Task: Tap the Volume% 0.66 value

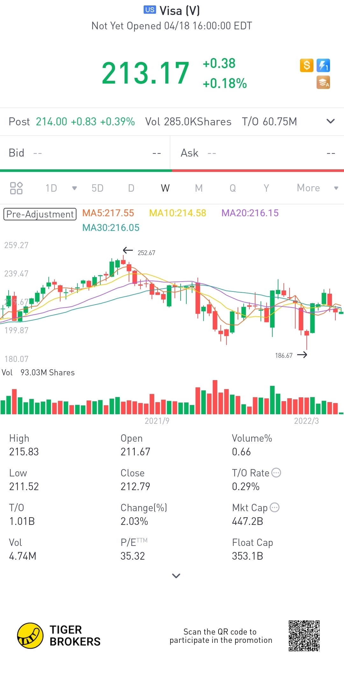Action: click(x=241, y=452)
